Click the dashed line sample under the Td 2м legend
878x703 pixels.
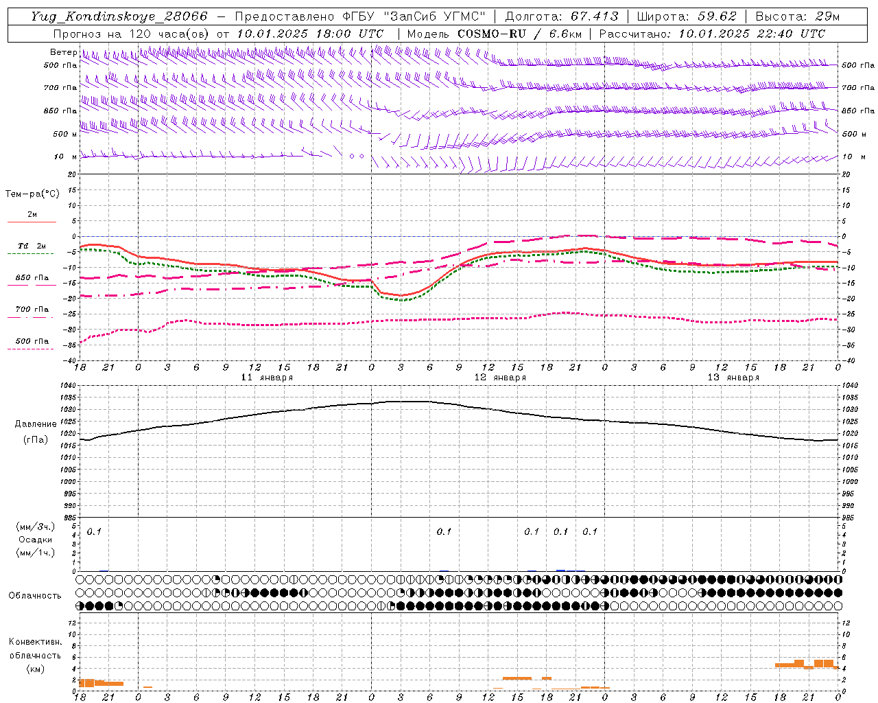(31, 254)
